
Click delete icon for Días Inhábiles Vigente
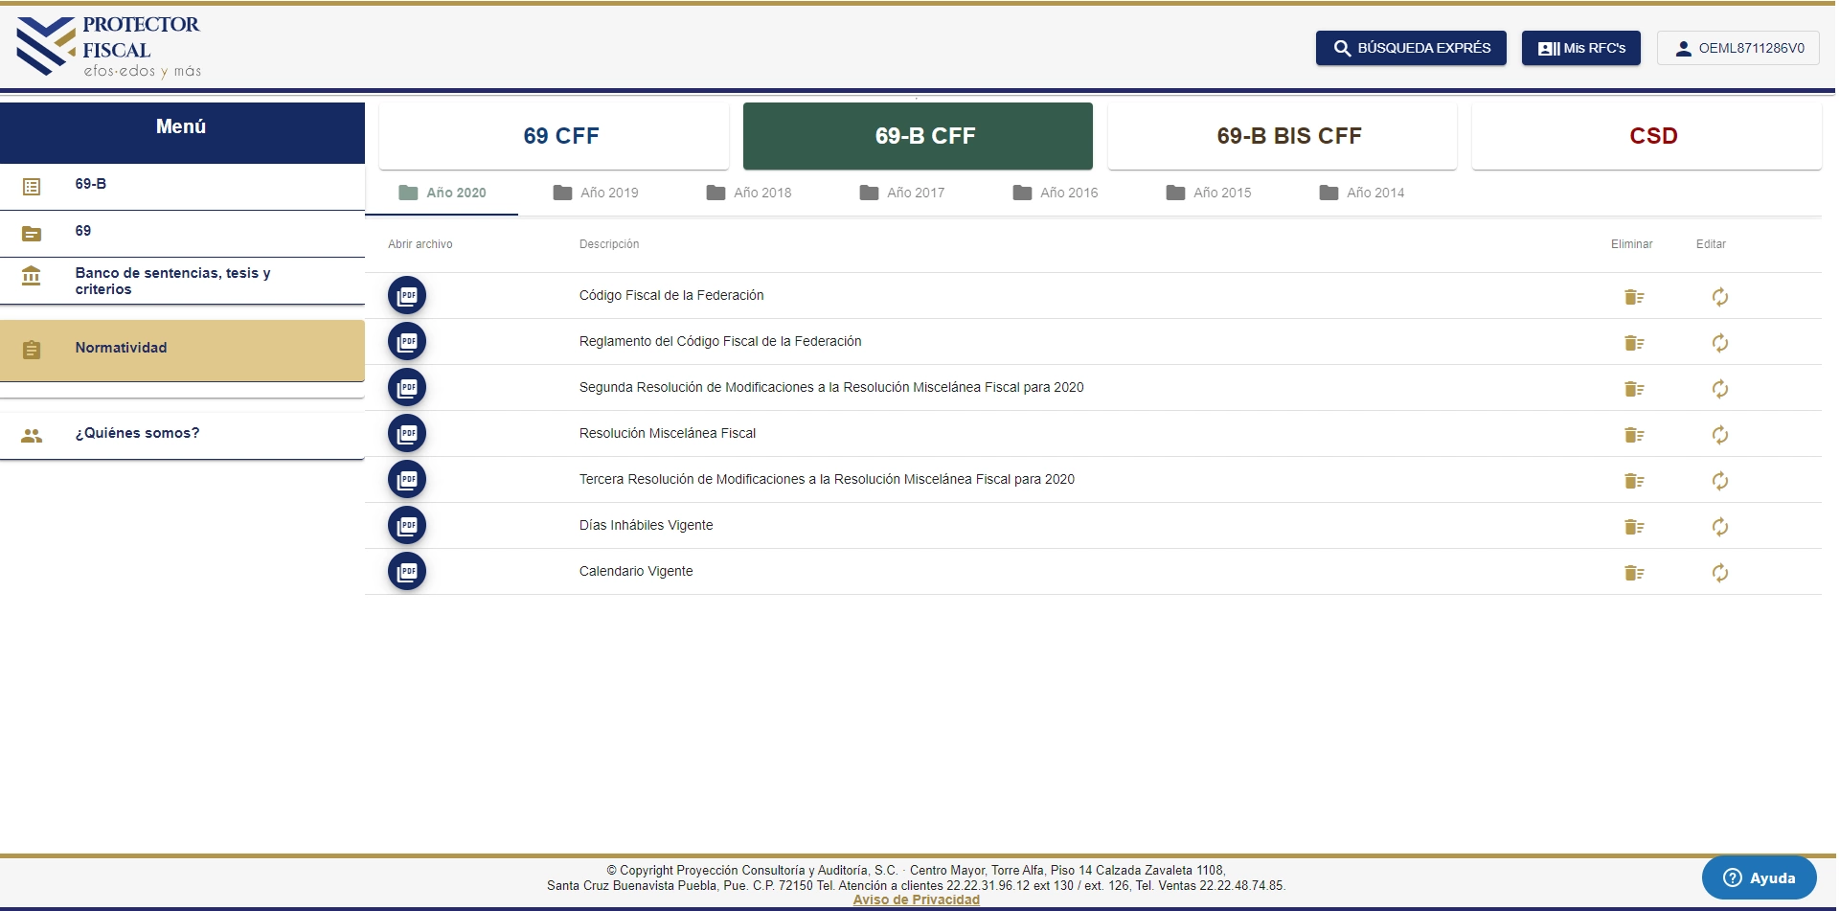click(x=1634, y=527)
